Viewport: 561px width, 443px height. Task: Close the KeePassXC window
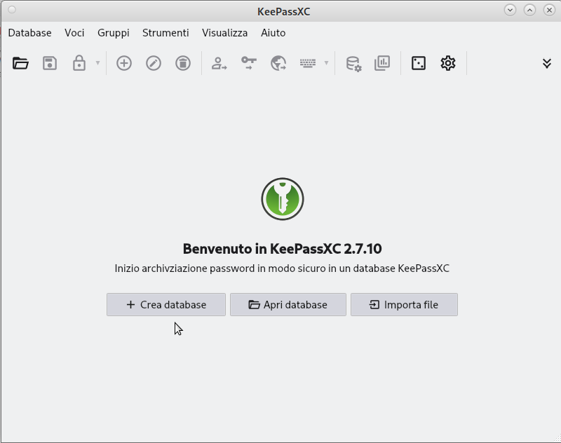tap(549, 10)
